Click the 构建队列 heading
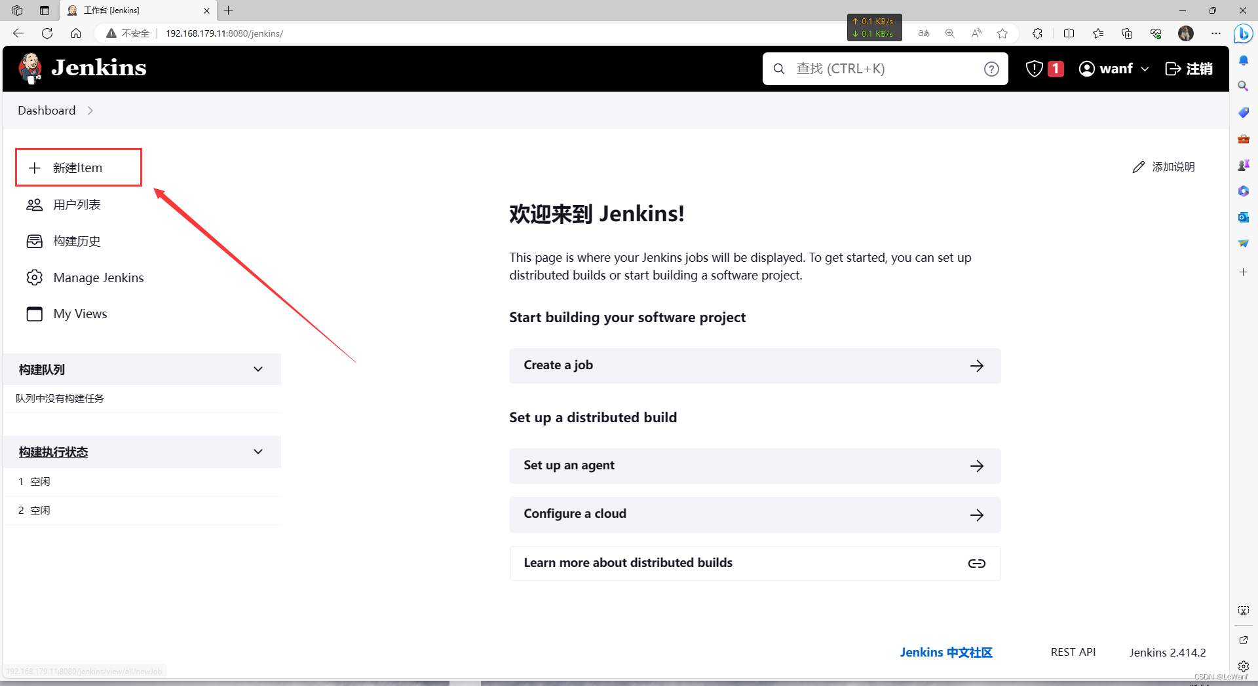1258x686 pixels. [42, 370]
